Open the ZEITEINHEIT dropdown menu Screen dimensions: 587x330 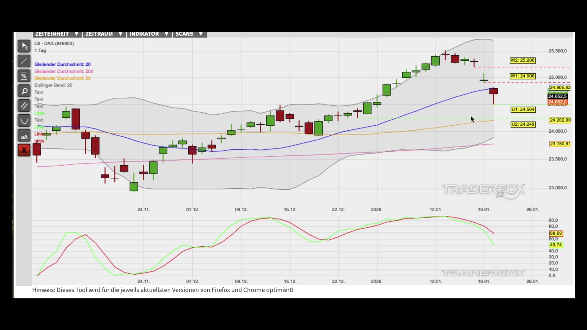57,34
